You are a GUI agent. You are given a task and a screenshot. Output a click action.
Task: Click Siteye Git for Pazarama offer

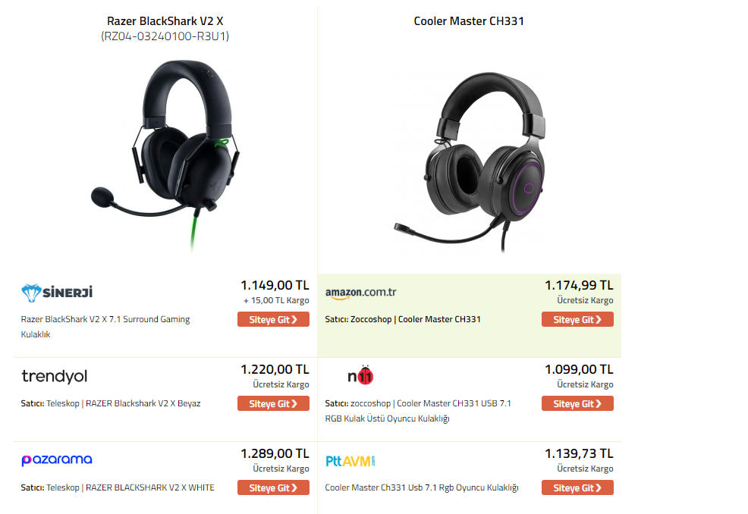pos(273,487)
